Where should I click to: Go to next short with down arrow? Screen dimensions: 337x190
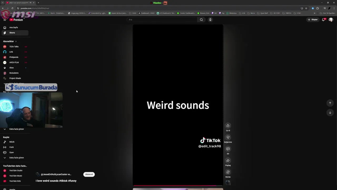(330, 113)
